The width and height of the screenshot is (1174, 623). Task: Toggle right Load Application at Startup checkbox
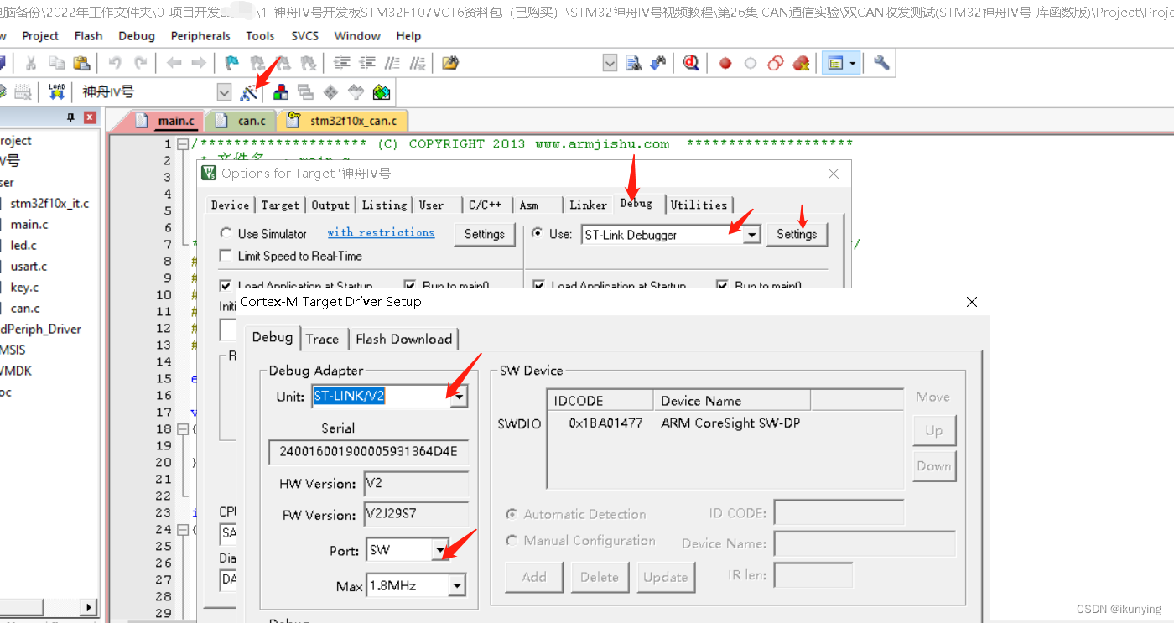pos(538,285)
